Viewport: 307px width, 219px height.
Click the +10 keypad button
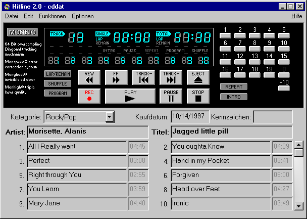pyautogui.click(x=284, y=88)
